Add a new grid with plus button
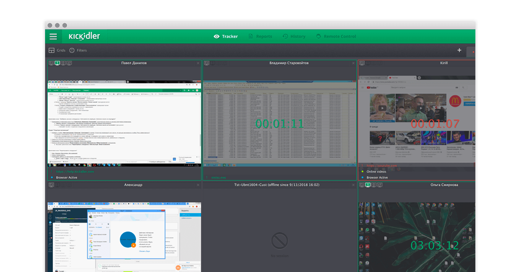Screen dimensions: 520x272 (459, 50)
